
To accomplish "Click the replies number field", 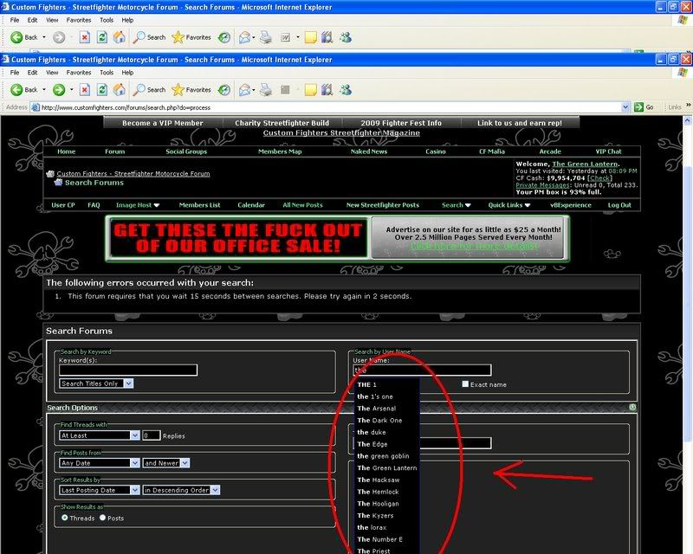I will pos(152,435).
